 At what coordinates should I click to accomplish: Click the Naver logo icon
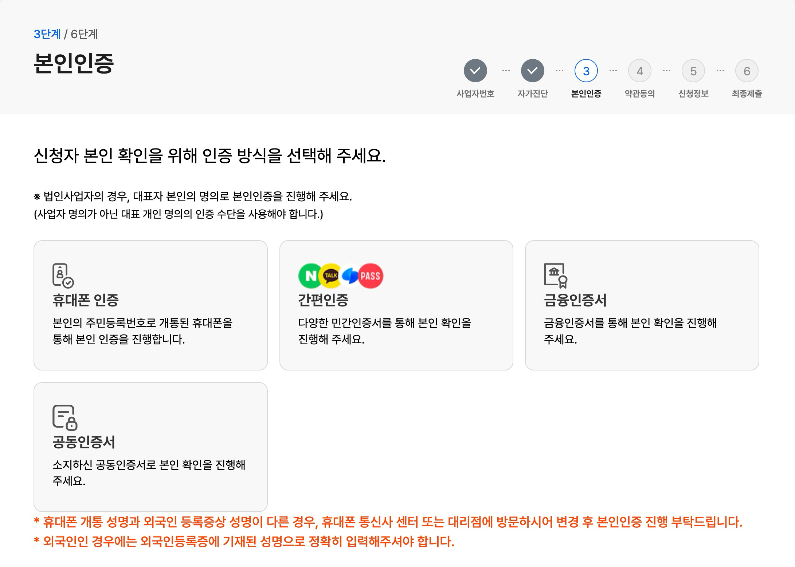click(x=310, y=276)
